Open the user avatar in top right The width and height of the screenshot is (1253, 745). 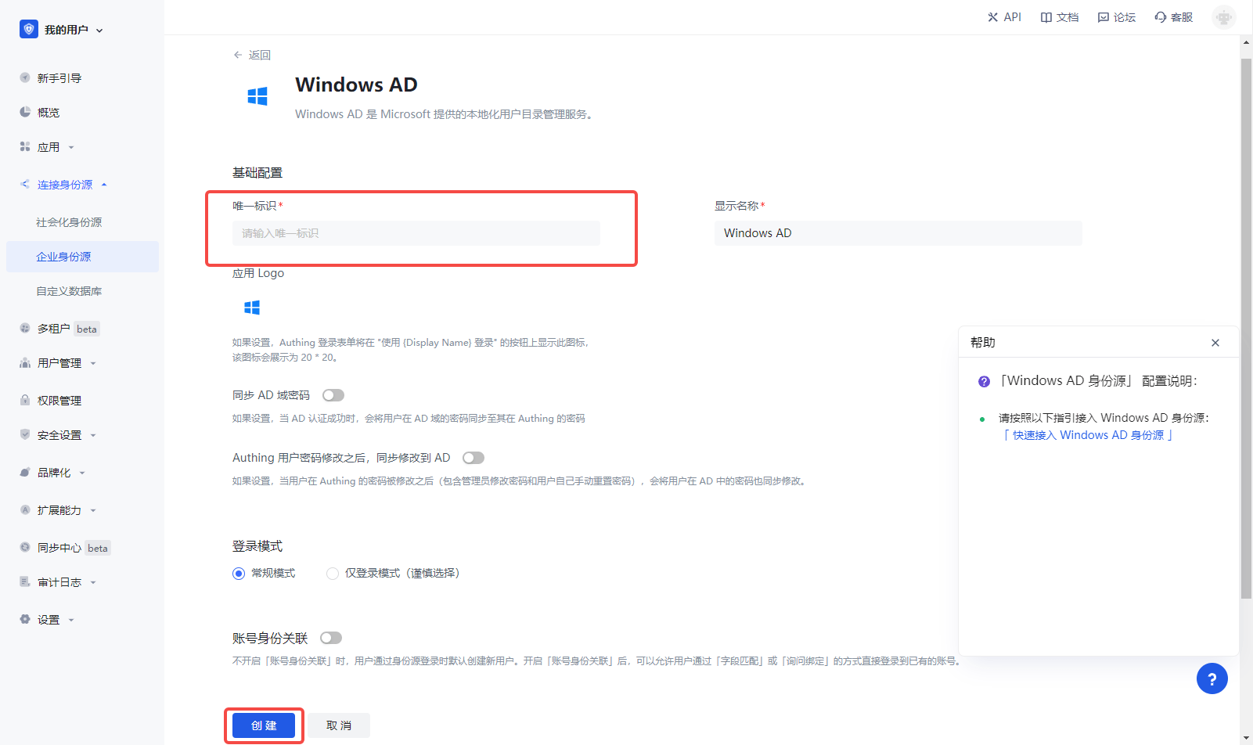point(1223,16)
